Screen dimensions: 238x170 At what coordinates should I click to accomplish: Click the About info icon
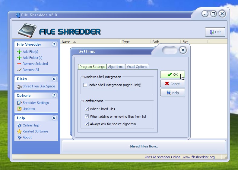click(19, 137)
